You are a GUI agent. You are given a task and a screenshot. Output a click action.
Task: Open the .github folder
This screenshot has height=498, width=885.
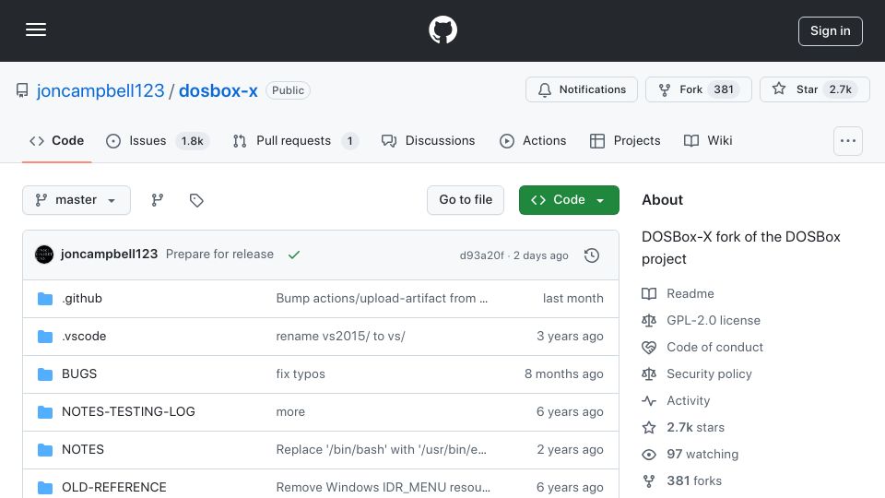click(82, 298)
